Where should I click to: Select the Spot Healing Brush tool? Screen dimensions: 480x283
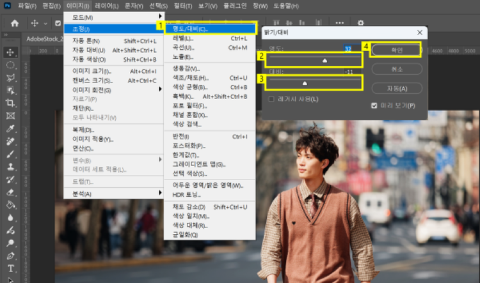10,142
